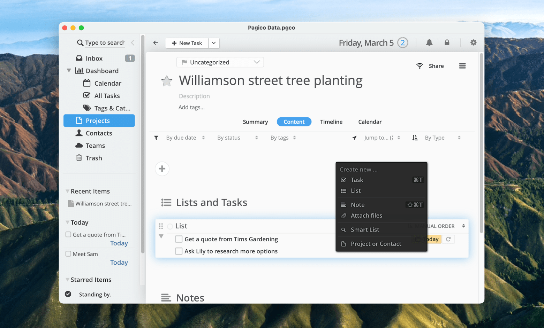This screenshot has height=328, width=544.
Task: Toggle the List completion circle
Action: (x=170, y=226)
